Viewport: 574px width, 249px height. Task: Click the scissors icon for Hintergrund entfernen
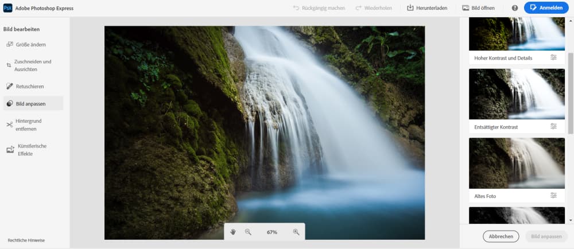[10, 124]
